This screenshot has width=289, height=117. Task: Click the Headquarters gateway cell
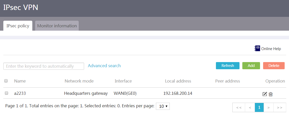[x=86, y=93]
